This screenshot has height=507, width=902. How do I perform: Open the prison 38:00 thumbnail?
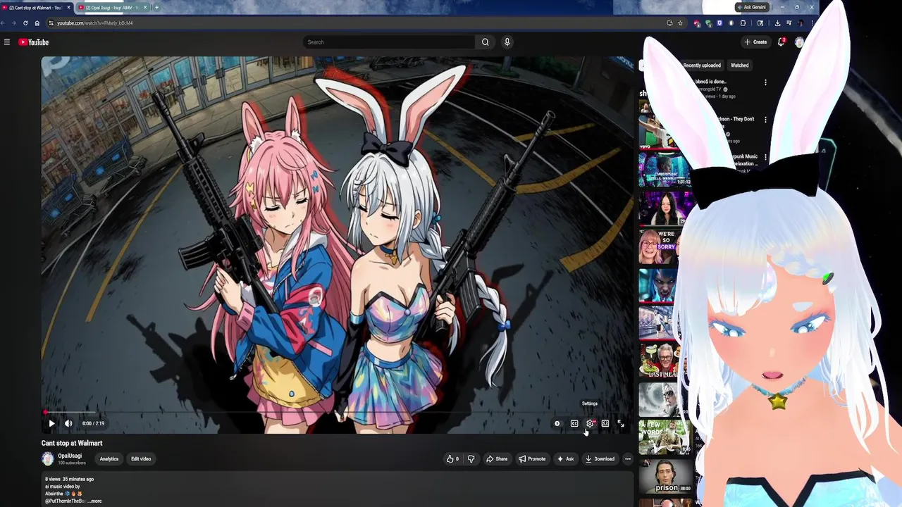pyautogui.click(x=665, y=476)
